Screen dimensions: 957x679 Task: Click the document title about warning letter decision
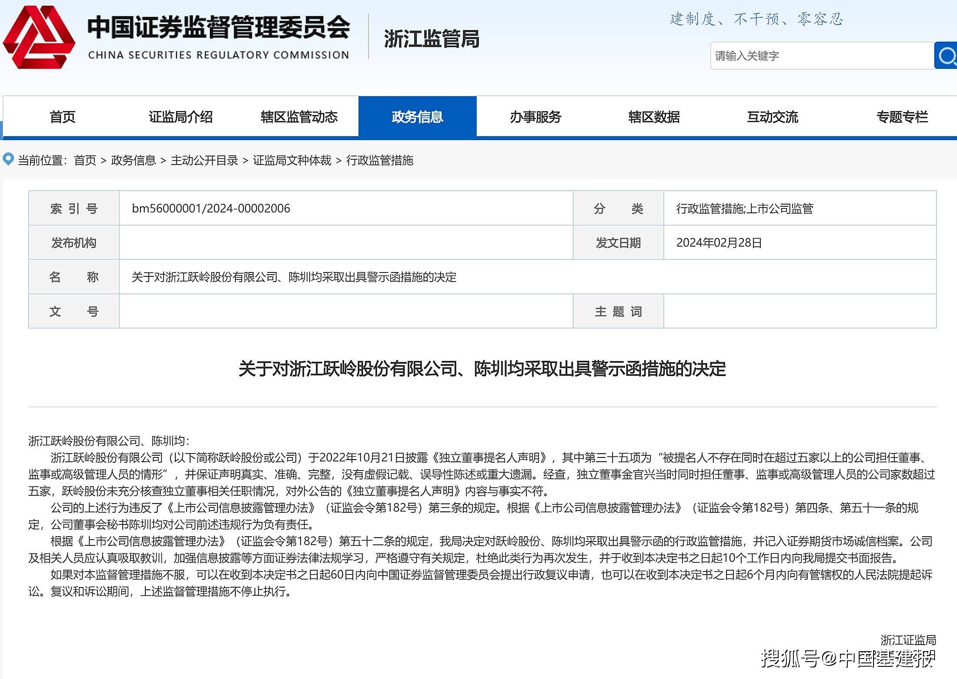click(x=478, y=371)
